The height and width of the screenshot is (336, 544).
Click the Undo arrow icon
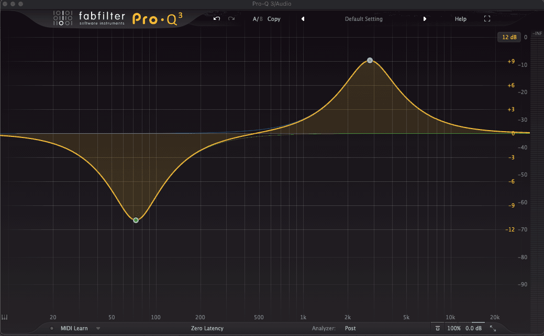(x=217, y=19)
